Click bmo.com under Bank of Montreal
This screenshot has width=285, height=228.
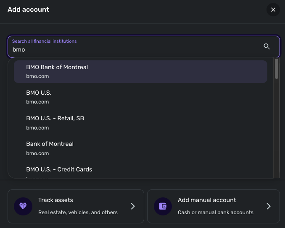(37, 153)
